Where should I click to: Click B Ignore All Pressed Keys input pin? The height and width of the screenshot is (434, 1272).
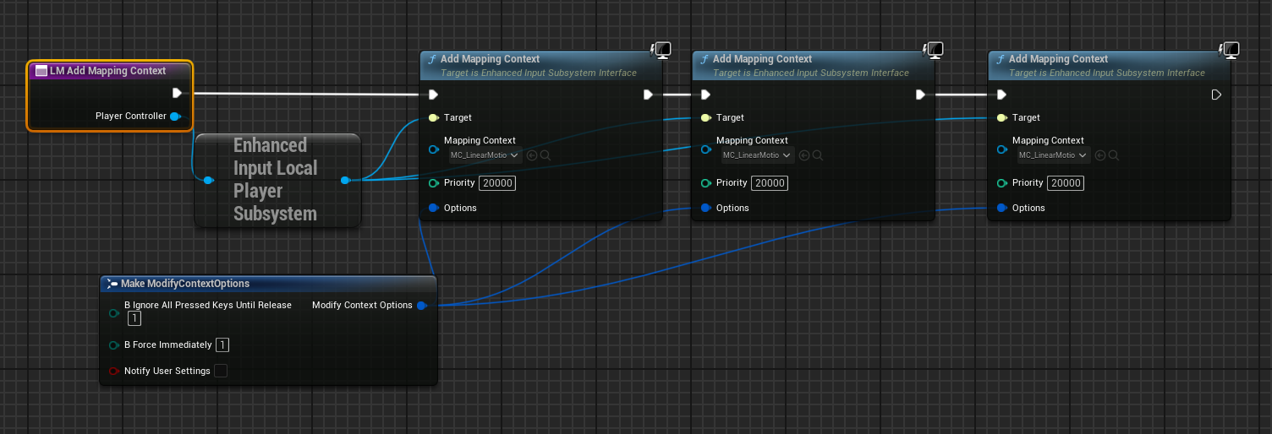coord(115,313)
